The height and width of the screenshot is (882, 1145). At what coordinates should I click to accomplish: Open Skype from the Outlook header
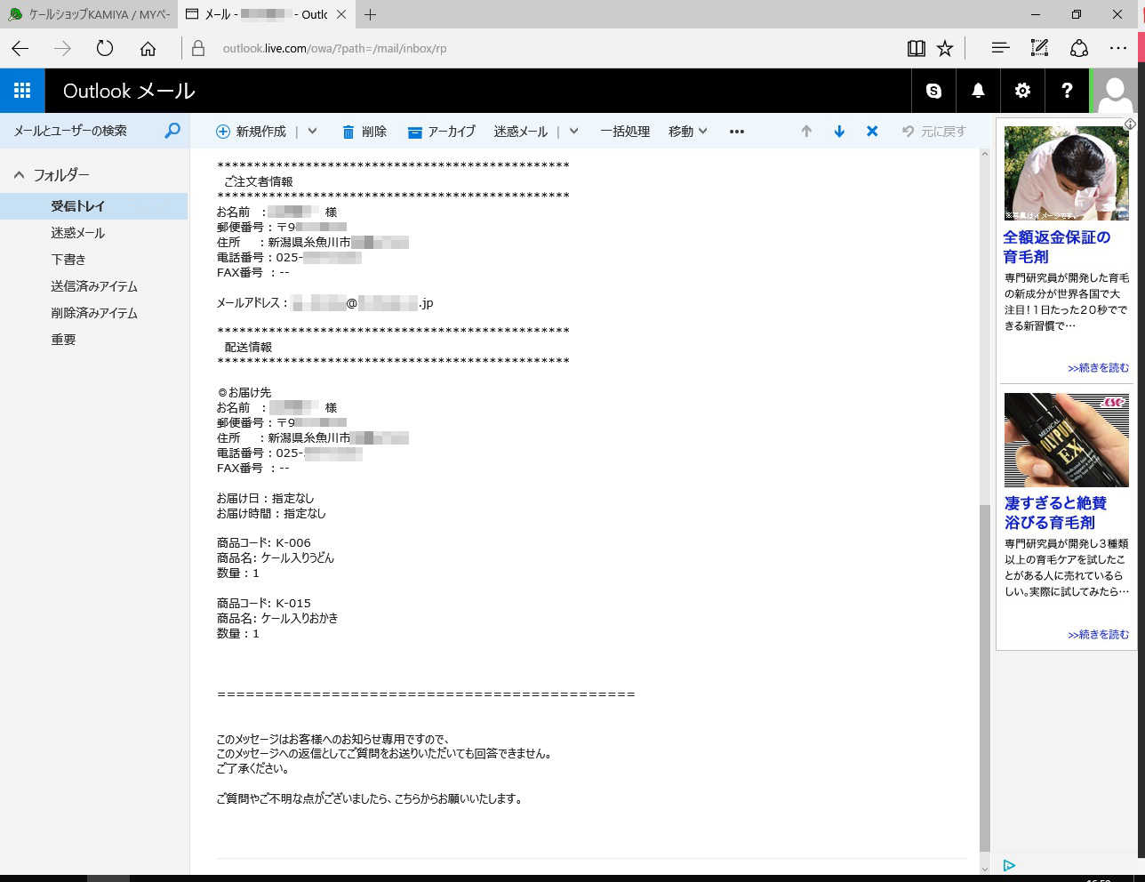click(x=933, y=91)
